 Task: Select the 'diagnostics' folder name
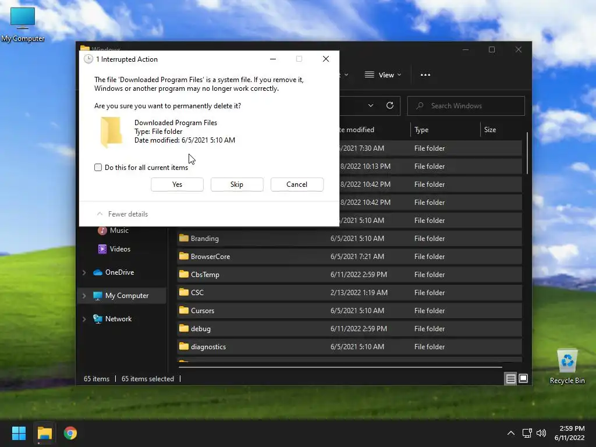[x=208, y=347]
